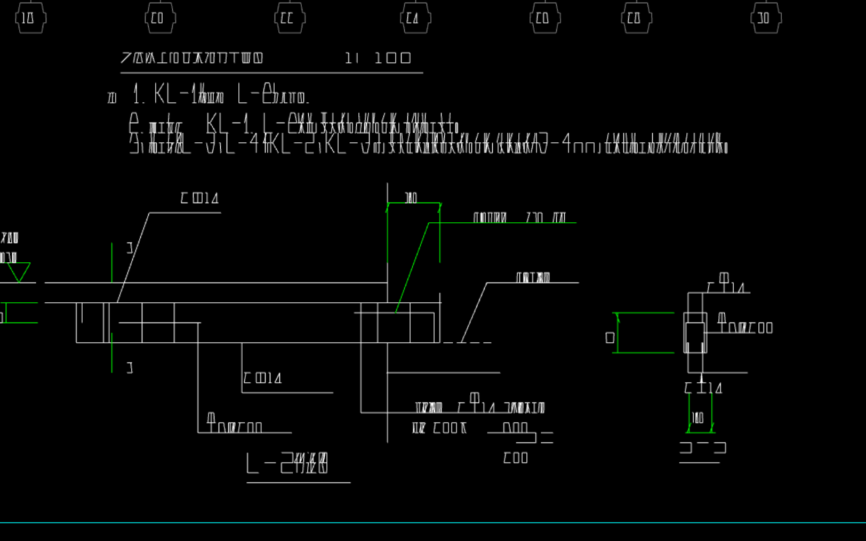
Task: Select rebar label beneath the beam midspan
Action: point(262,378)
